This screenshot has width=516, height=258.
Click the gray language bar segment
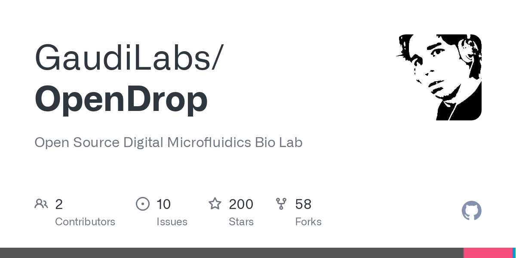point(232,253)
